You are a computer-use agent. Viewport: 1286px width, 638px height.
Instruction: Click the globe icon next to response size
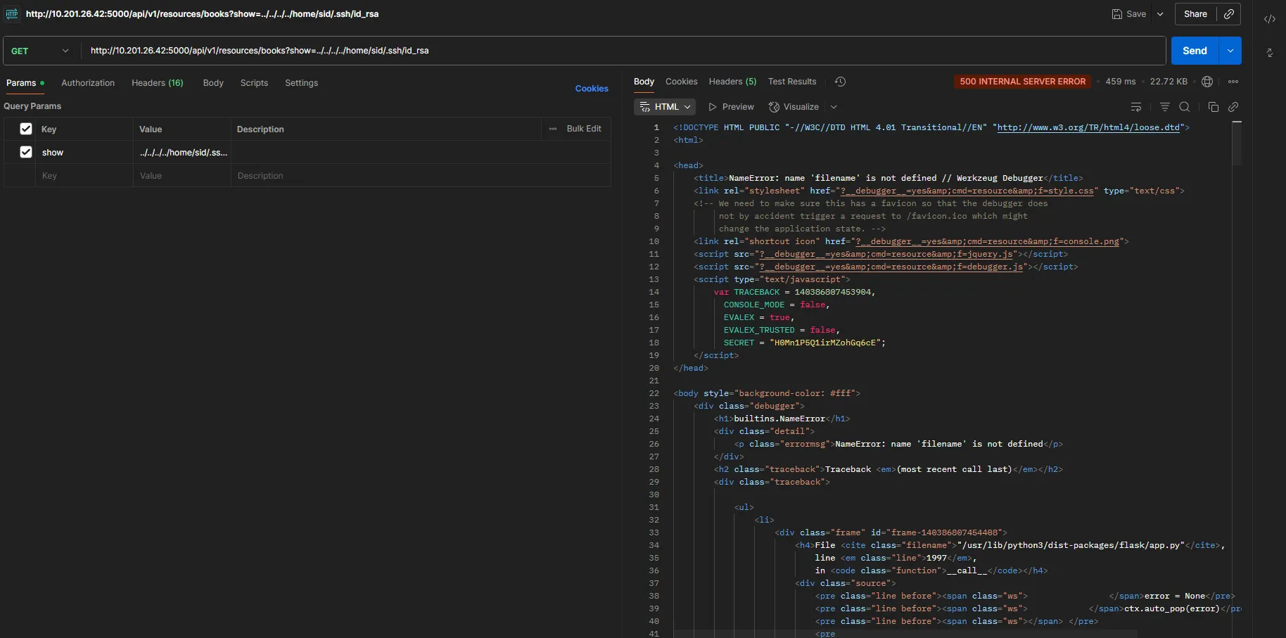pyautogui.click(x=1207, y=82)
